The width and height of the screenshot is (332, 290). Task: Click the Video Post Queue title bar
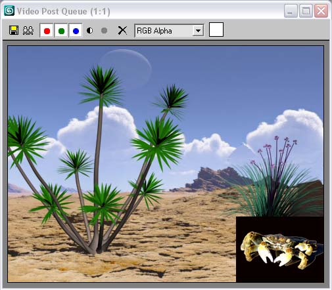point(143,11)
